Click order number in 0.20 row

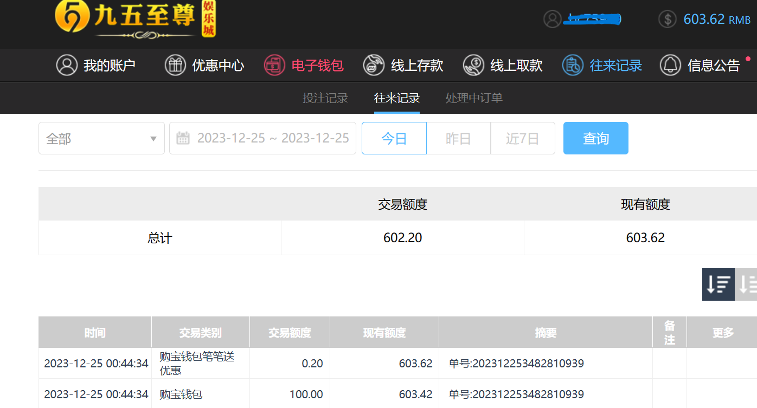[516, 363]
